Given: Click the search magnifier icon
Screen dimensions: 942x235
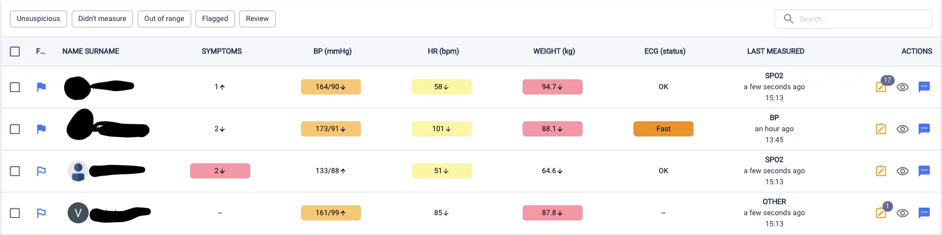Looking at the screenshot, I should 789,19.
